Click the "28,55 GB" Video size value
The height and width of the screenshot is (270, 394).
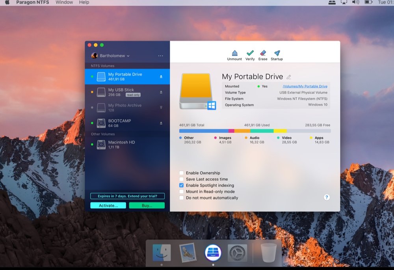point(289,142)
